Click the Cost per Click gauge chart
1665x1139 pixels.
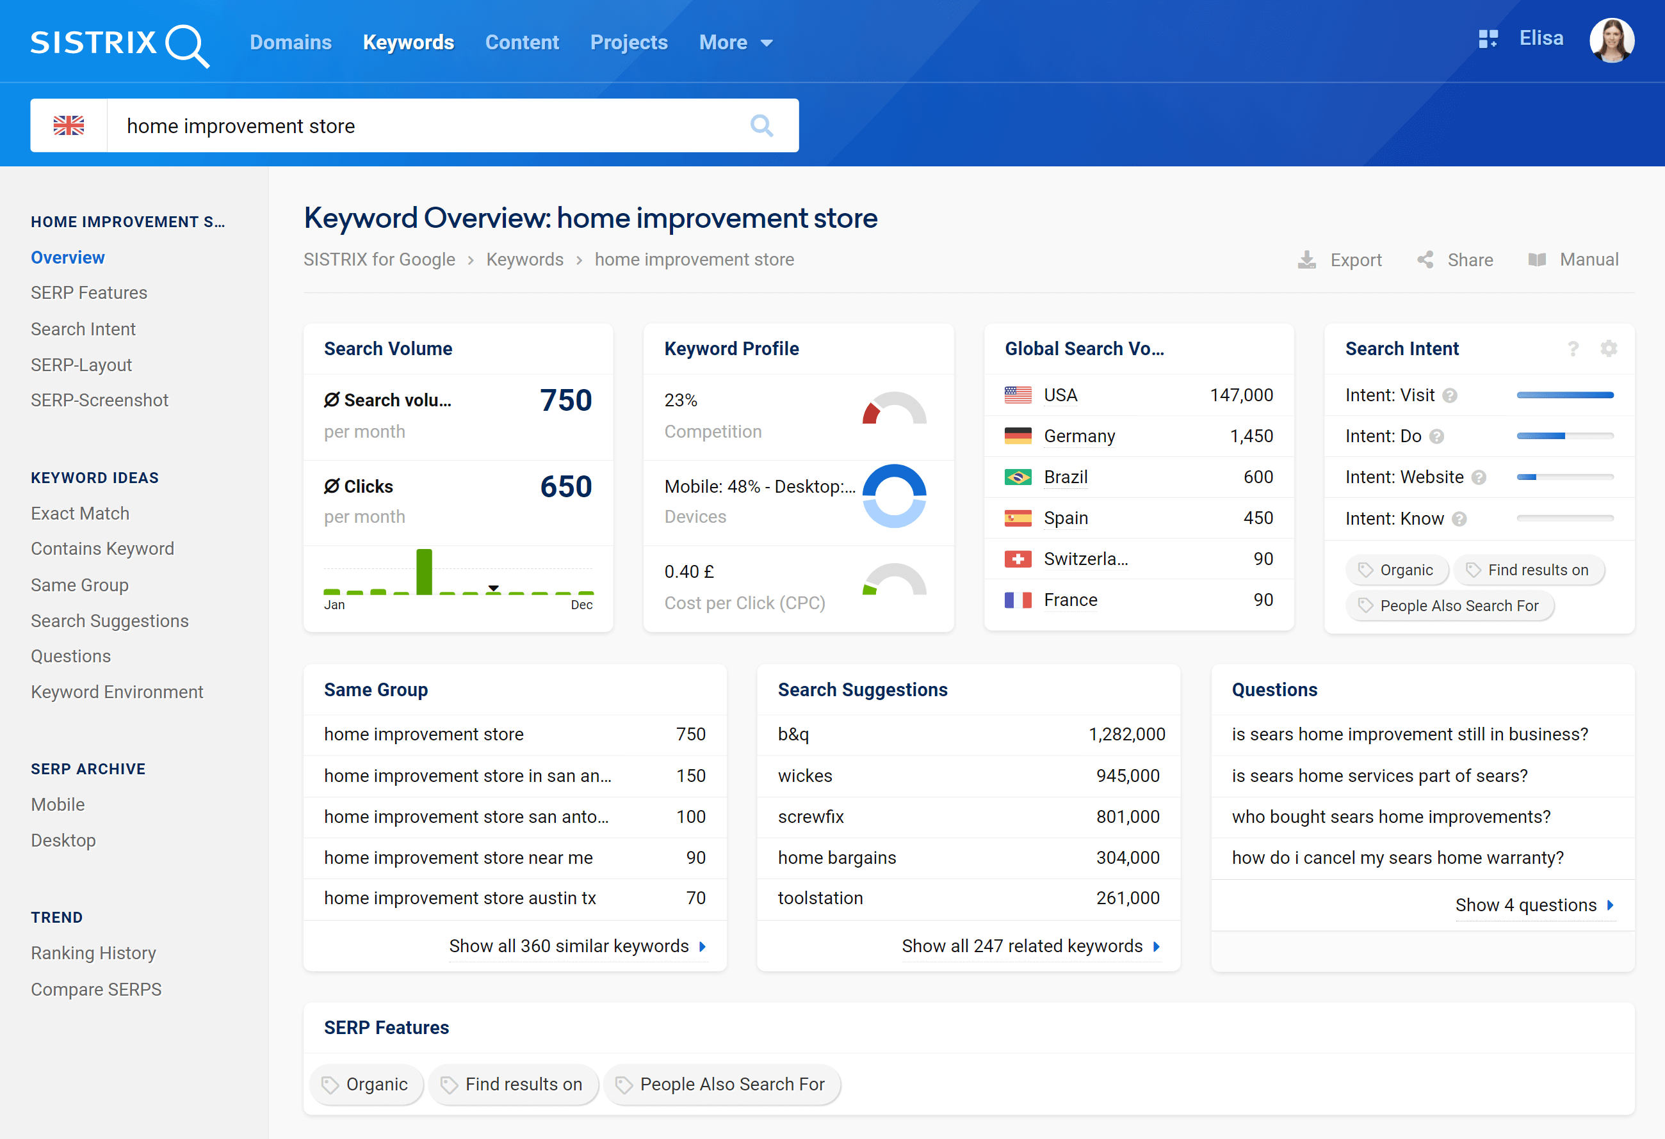894,580
